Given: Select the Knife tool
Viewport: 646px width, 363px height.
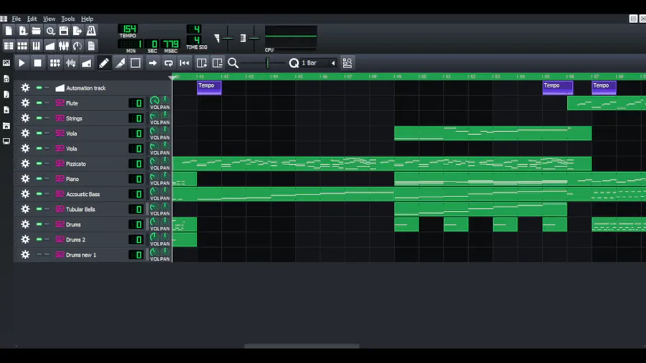Looking at the screenshot, I should tap(120, 63).
